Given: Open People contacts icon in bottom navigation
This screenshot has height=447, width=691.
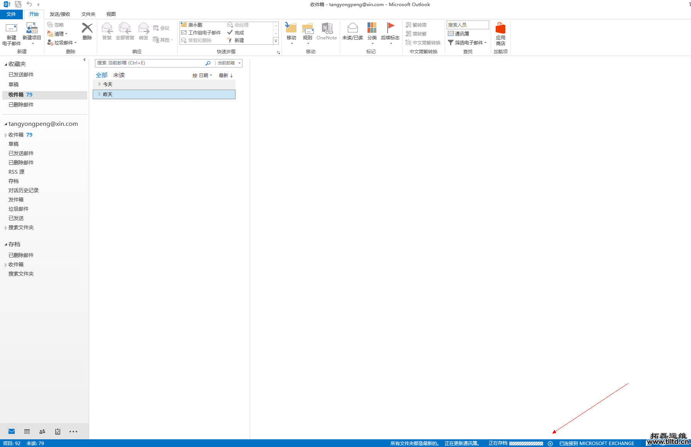Looking at the screenshot, I should [42, 432].
